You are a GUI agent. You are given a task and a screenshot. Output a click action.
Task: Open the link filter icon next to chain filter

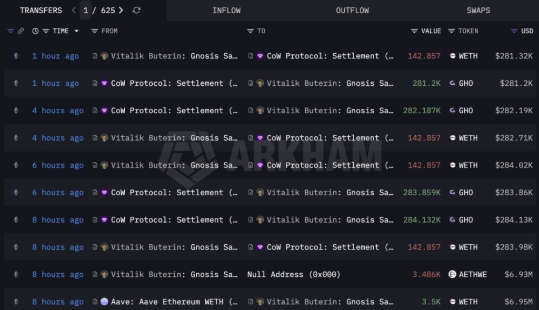[21, 31]
